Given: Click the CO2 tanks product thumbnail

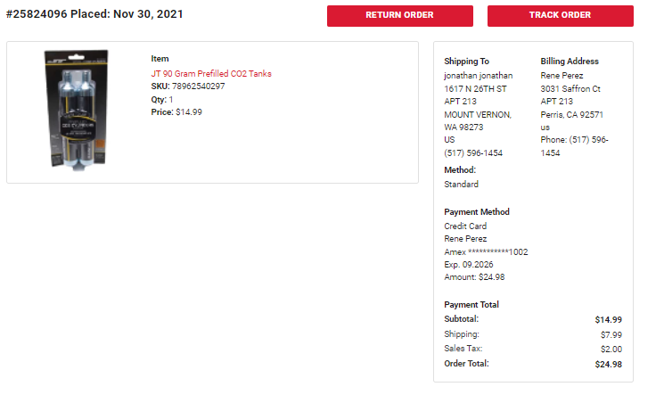Looking at the screenshot, I should pos(77,111).
